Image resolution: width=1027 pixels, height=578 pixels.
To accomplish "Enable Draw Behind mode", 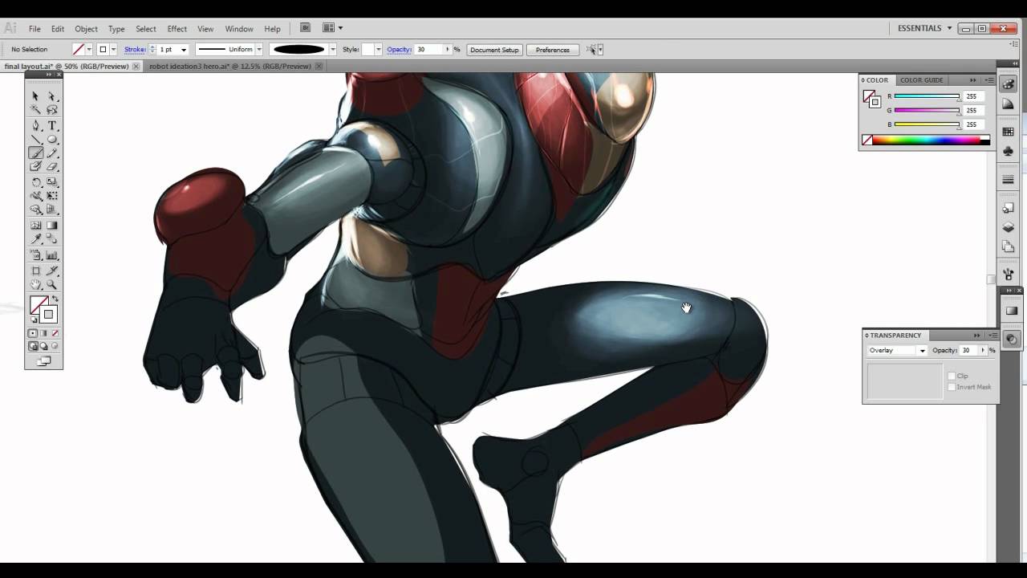I will coord(43,346).
